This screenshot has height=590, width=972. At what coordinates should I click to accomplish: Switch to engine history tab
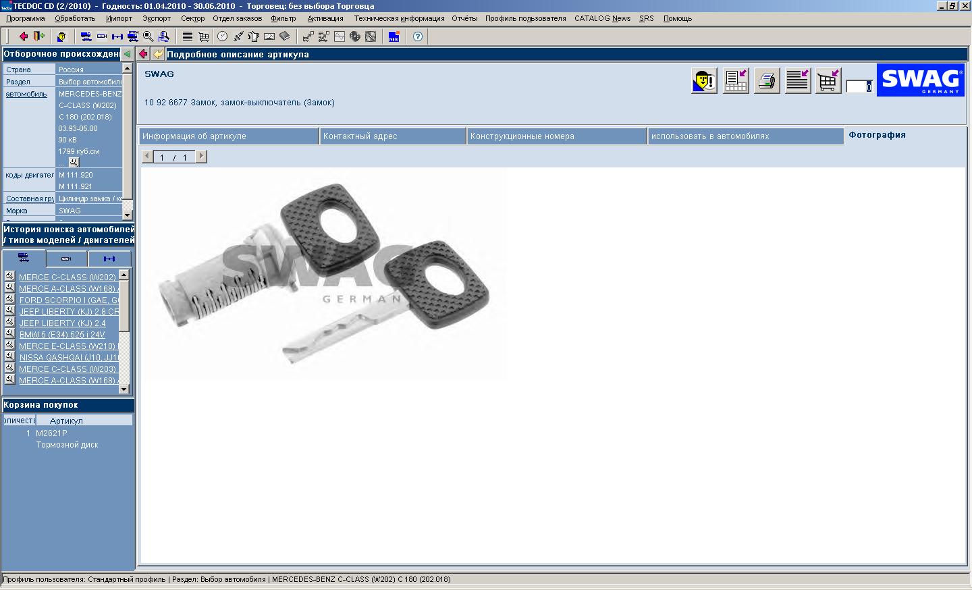66,259
